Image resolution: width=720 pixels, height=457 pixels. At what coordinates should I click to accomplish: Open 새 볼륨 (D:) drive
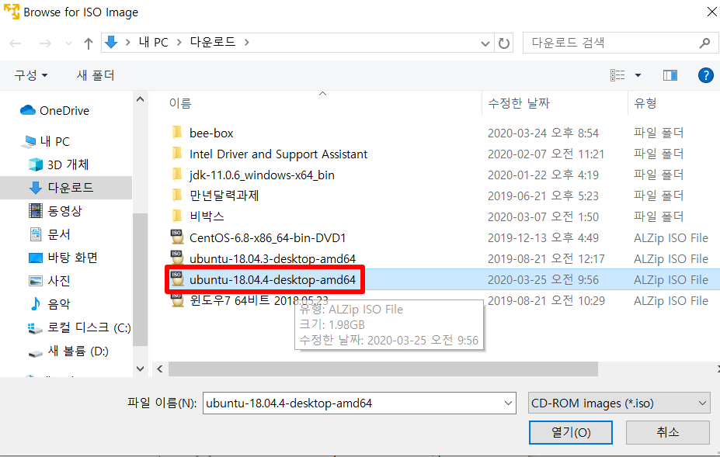(68, 351)
